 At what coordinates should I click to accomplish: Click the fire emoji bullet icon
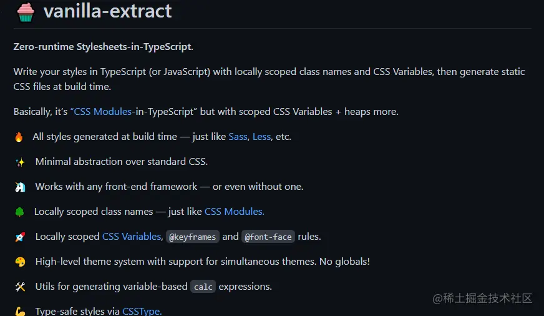(x=19, y=137)
